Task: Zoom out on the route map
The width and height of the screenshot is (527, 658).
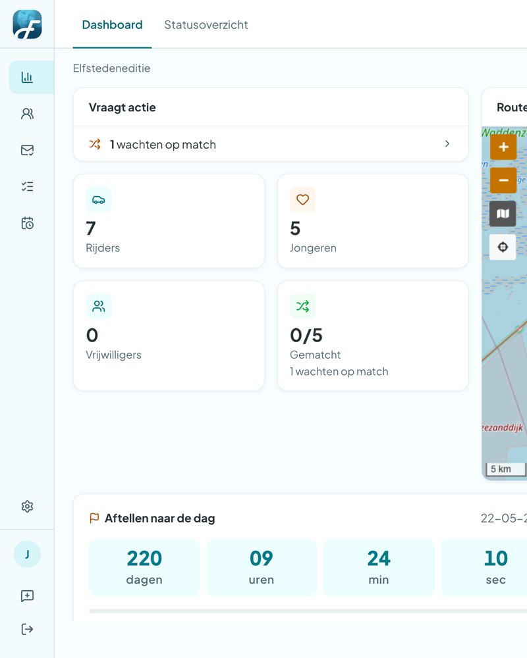Action: tap(503, 180)
